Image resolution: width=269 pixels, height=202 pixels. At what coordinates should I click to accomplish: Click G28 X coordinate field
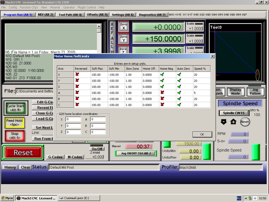73,119
